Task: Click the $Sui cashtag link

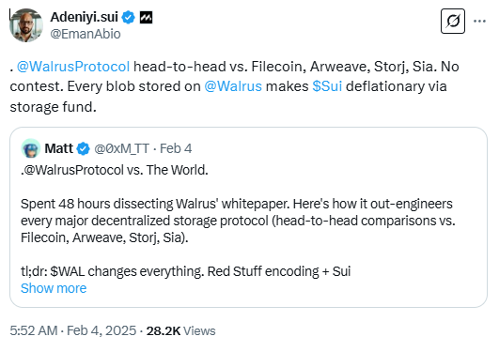Action: (x=327, y=86)
